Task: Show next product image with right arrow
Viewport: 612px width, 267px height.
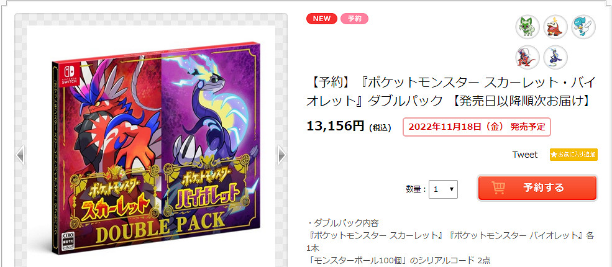Action: click(x=281, y=155)
